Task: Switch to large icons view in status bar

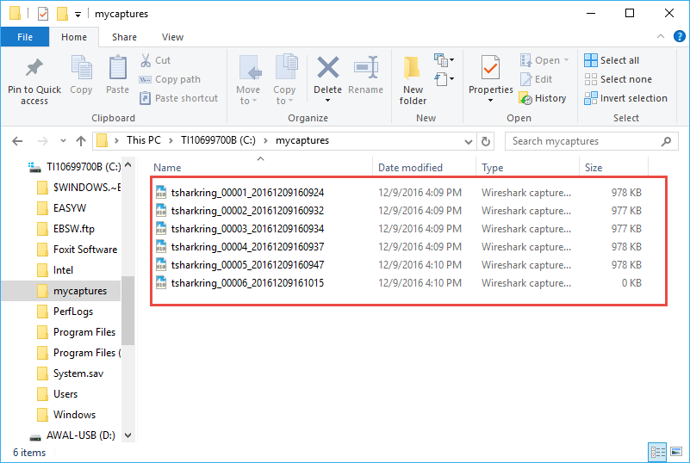Action: tap(676, 452)
